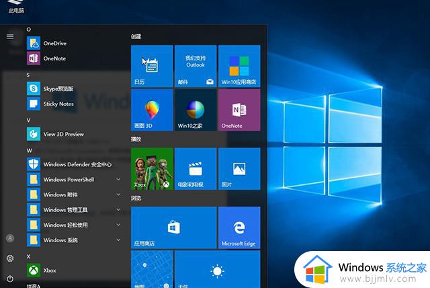
Task: Open the 邮件 Outlook mail tile
Action: [x=196, y=66]
